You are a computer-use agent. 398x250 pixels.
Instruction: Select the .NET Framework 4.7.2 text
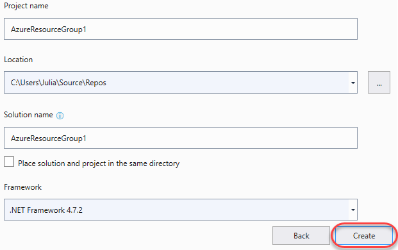[46, 210]
